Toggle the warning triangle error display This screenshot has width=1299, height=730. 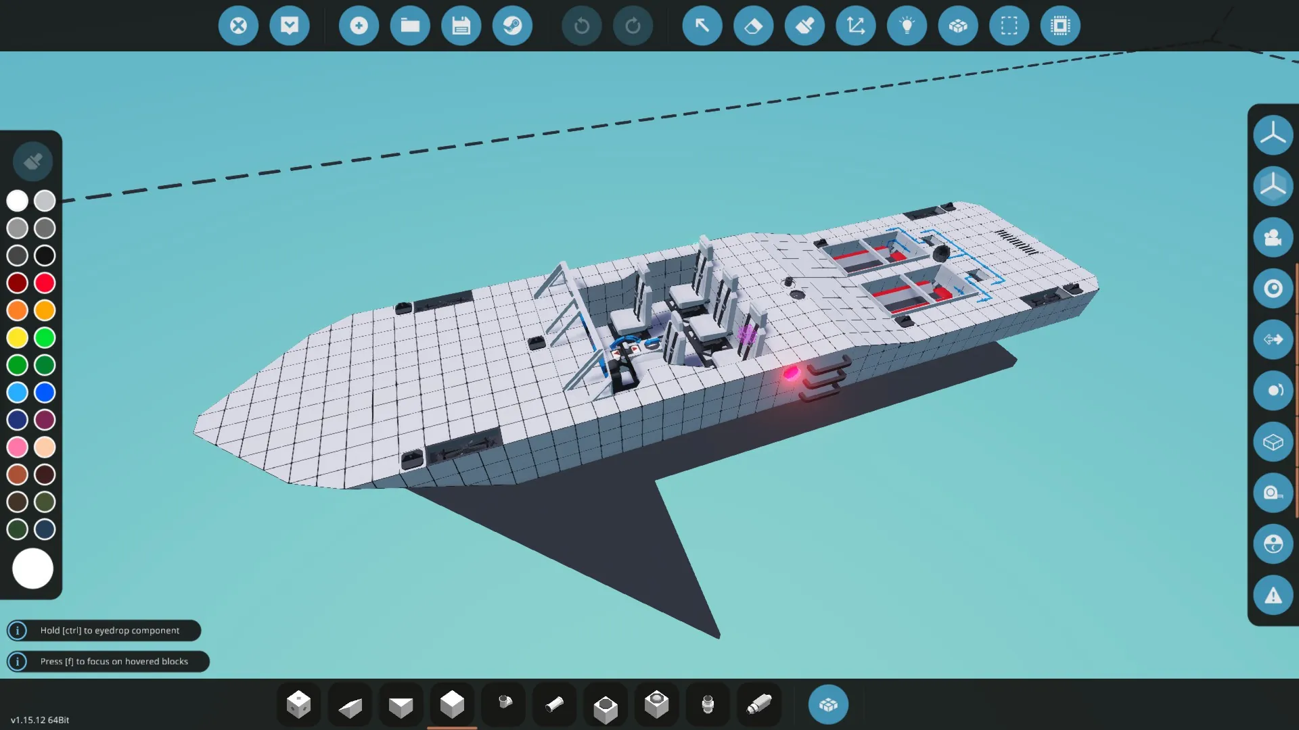click(x=1273, y=595)
